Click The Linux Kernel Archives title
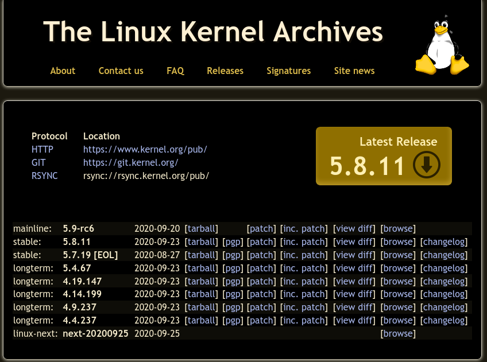The height and width of the screenshot is (362, 487). click(213, 32)
